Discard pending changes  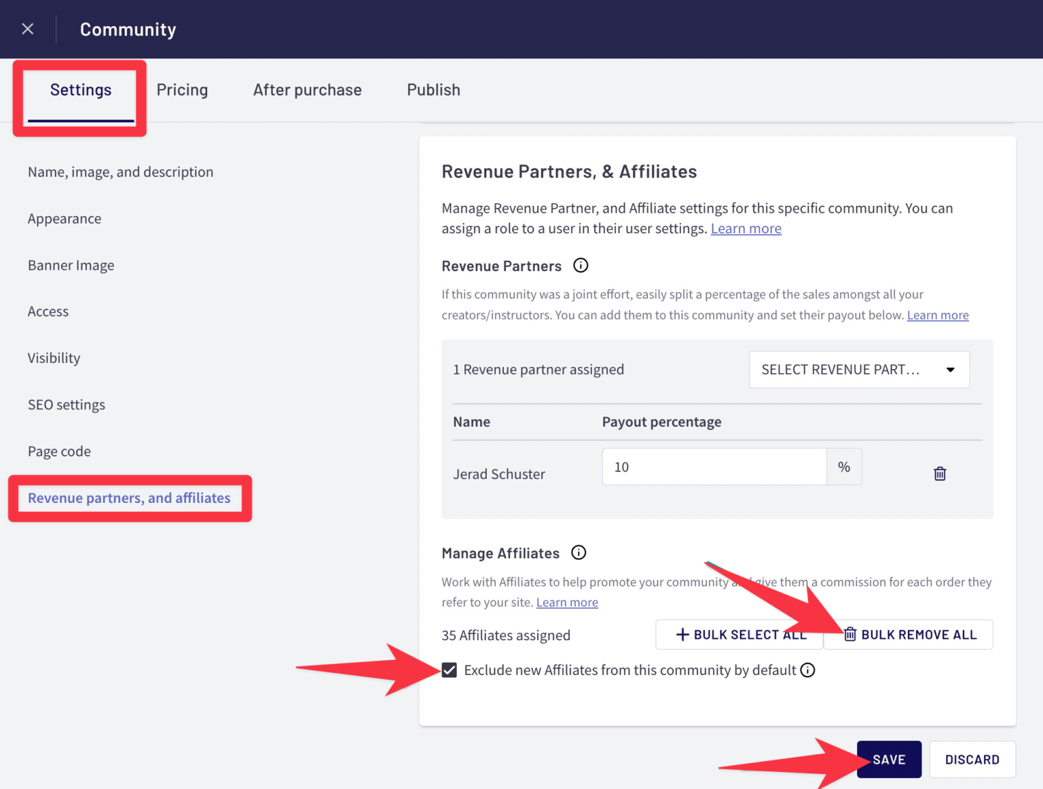972,759
